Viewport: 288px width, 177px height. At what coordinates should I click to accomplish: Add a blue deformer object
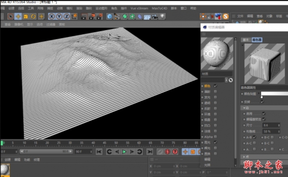(x=140, y=16)
